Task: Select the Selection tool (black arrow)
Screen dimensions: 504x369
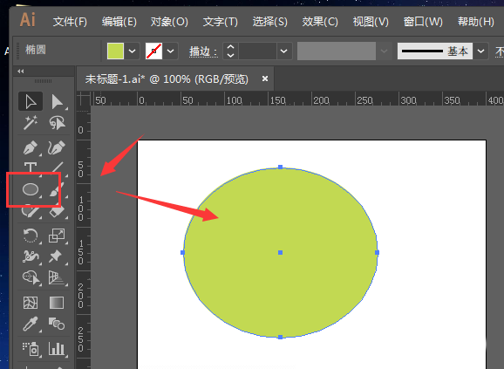Action: 31,101
